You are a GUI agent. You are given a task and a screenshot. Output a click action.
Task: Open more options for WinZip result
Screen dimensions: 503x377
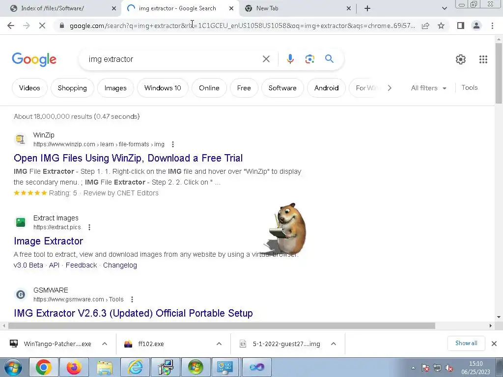173,144
